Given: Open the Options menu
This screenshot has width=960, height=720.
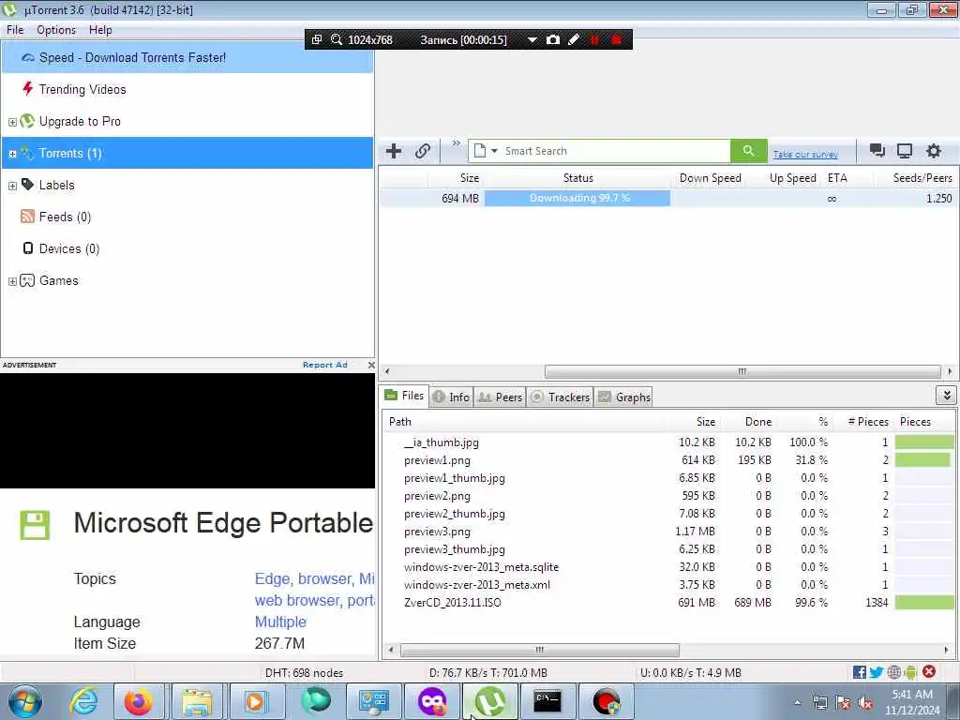Looking at the screenshot, I should point(56,30).
